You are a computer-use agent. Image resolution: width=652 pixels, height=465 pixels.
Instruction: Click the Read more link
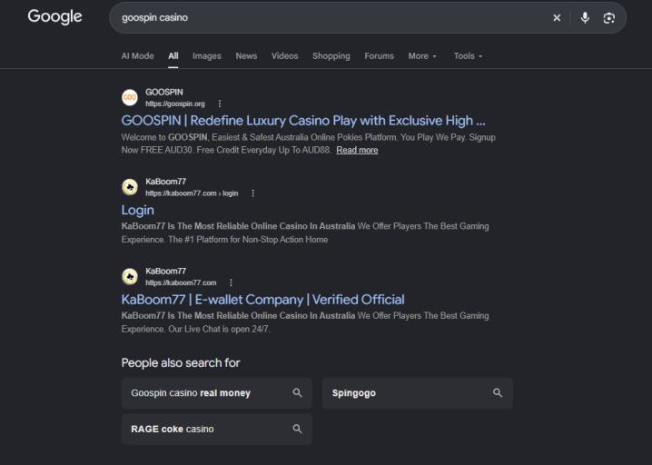point(357,150)
